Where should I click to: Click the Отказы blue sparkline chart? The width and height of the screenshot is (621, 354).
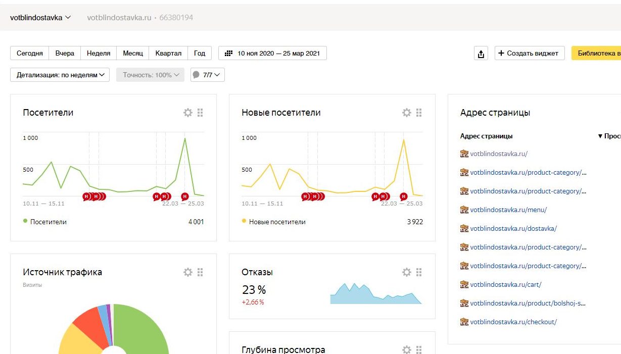point(376,294)
